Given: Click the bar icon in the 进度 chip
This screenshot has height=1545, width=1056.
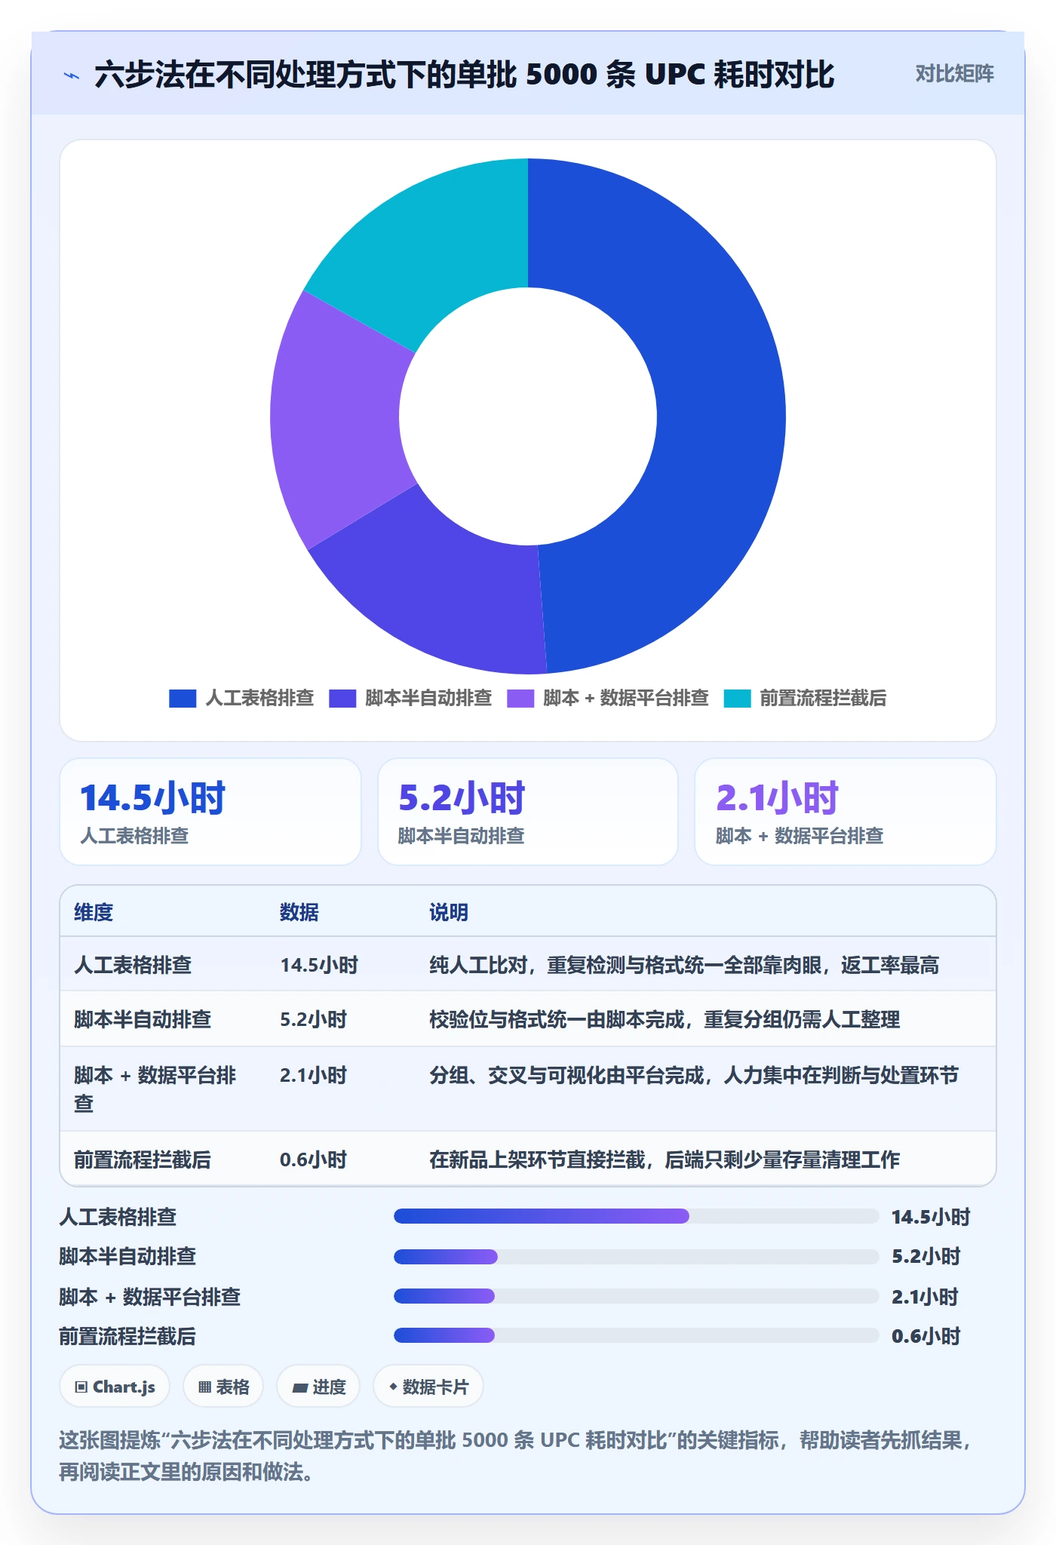Looking at the screenshot, I should pos(299,1387).
